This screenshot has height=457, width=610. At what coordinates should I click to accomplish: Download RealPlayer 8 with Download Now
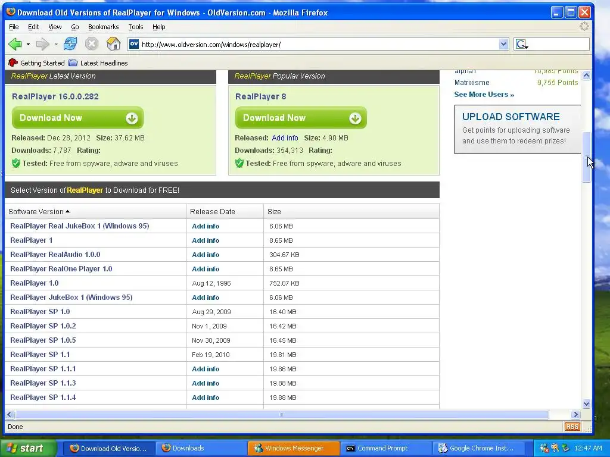pos(301,118)
